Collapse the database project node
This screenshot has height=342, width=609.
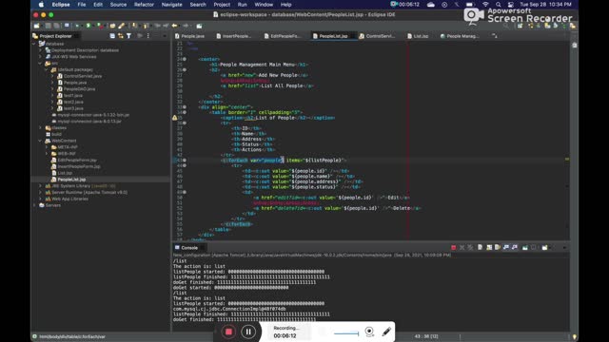pyautogui.click(x=34, y=44)
